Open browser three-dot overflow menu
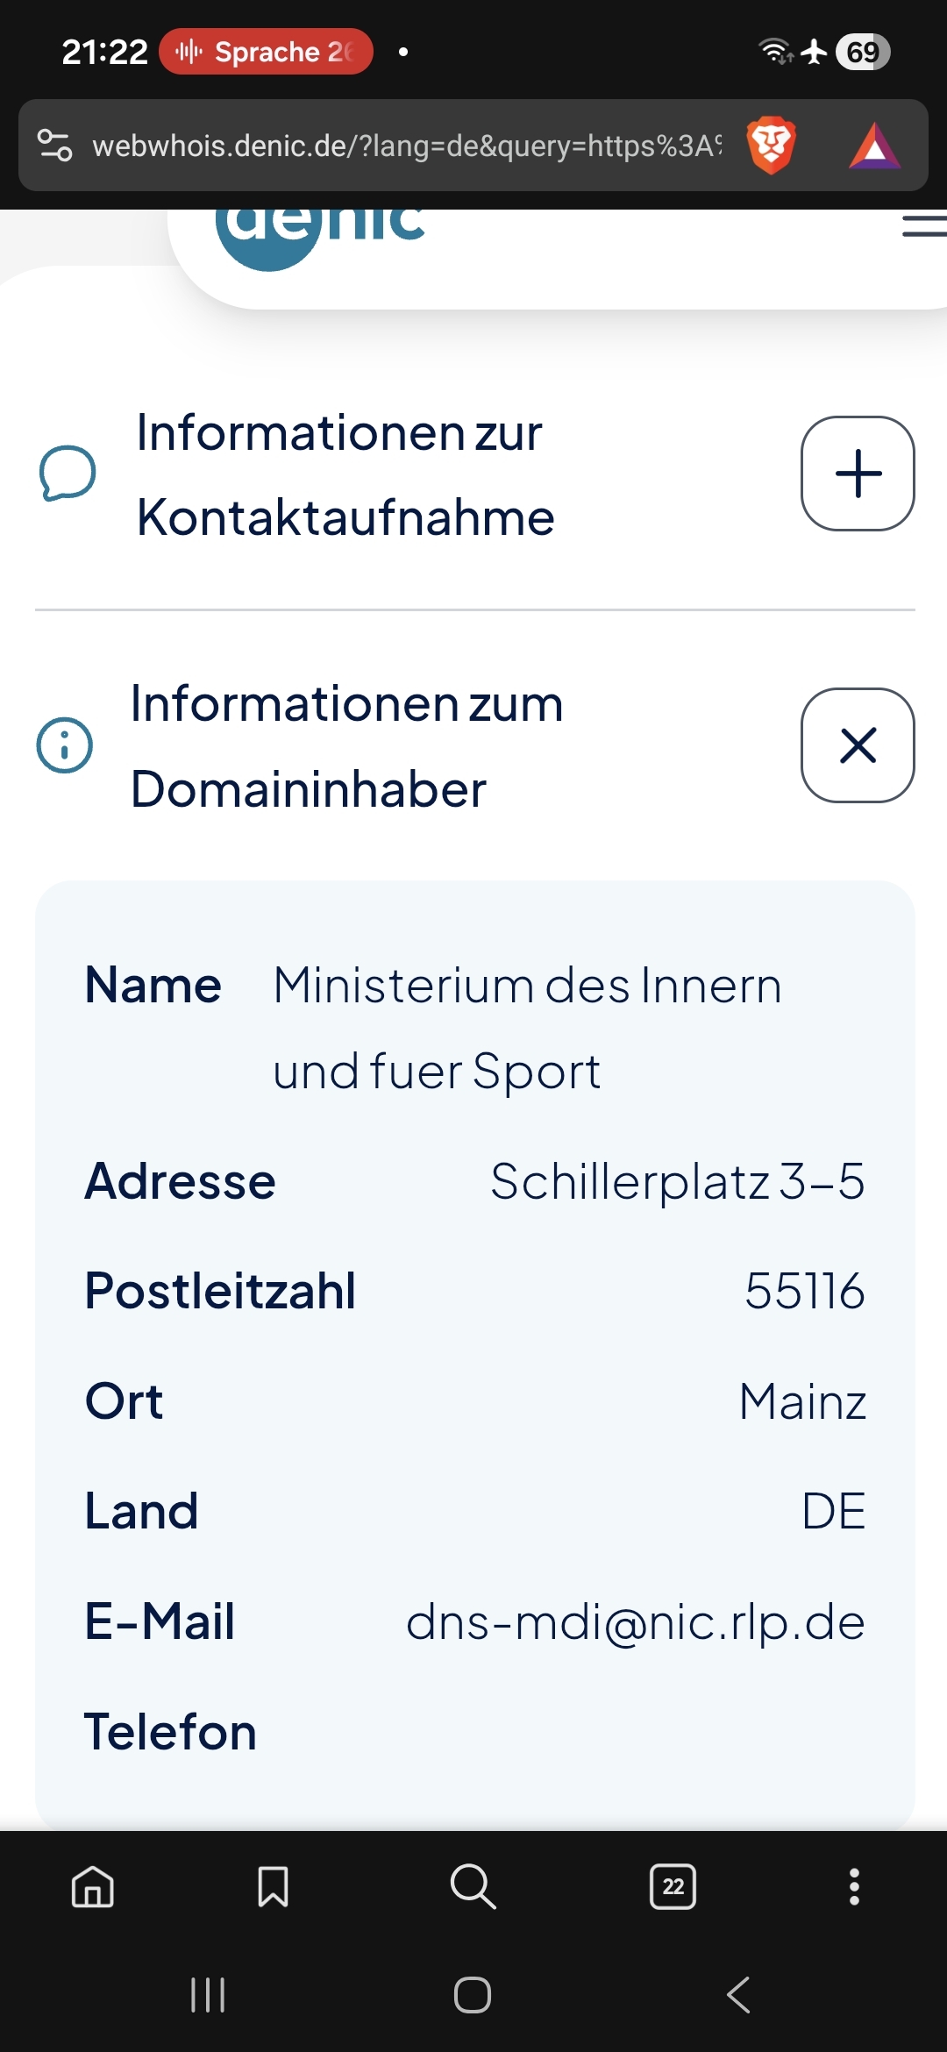Screen dimensions: 947x2052 pyautogui.click(x=854, y=1886)
